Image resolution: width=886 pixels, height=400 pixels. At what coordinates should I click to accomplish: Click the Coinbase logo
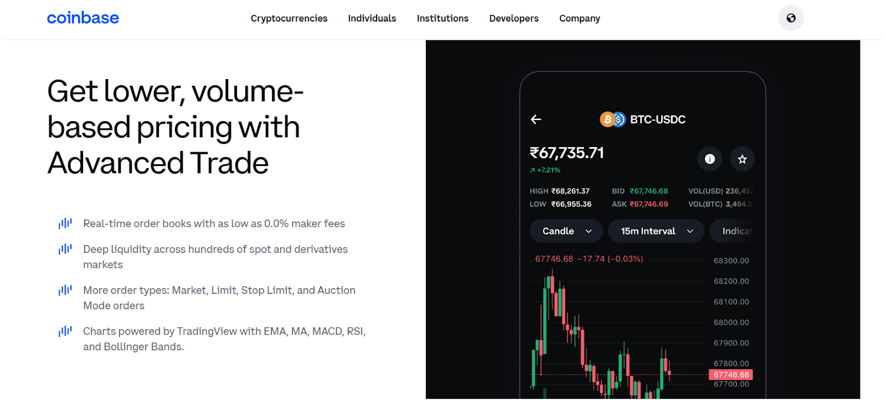pyautogui.click(x=83, y=18)
